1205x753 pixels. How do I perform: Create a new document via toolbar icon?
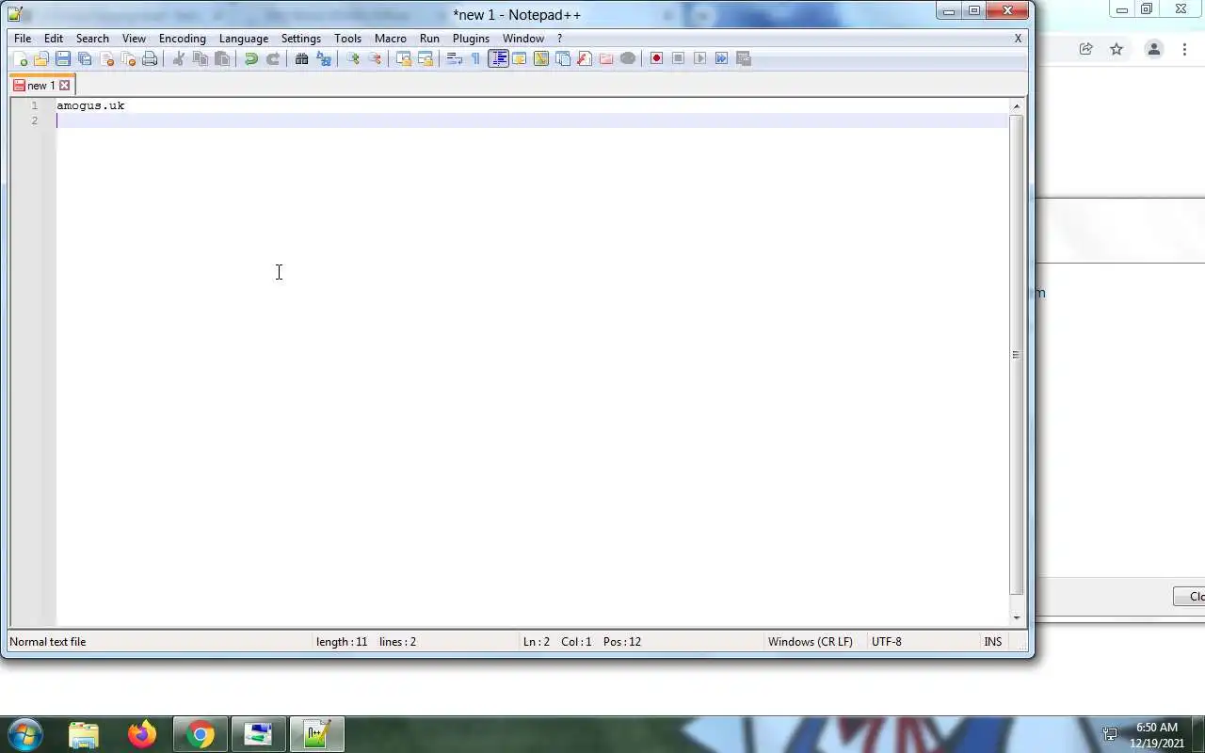tap(20, 58)
